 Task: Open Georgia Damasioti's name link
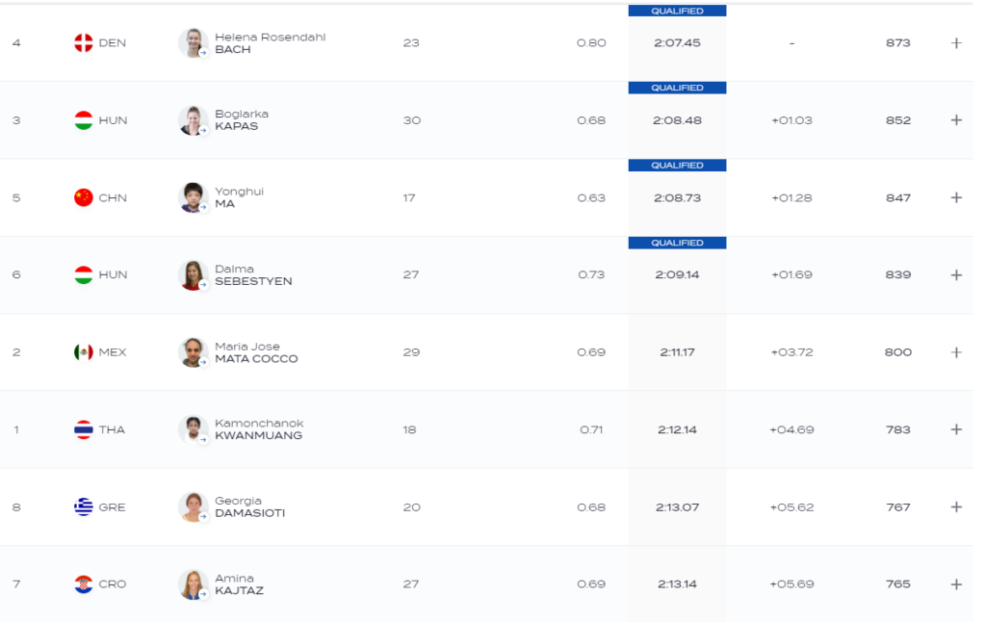[x=249, y=506]
